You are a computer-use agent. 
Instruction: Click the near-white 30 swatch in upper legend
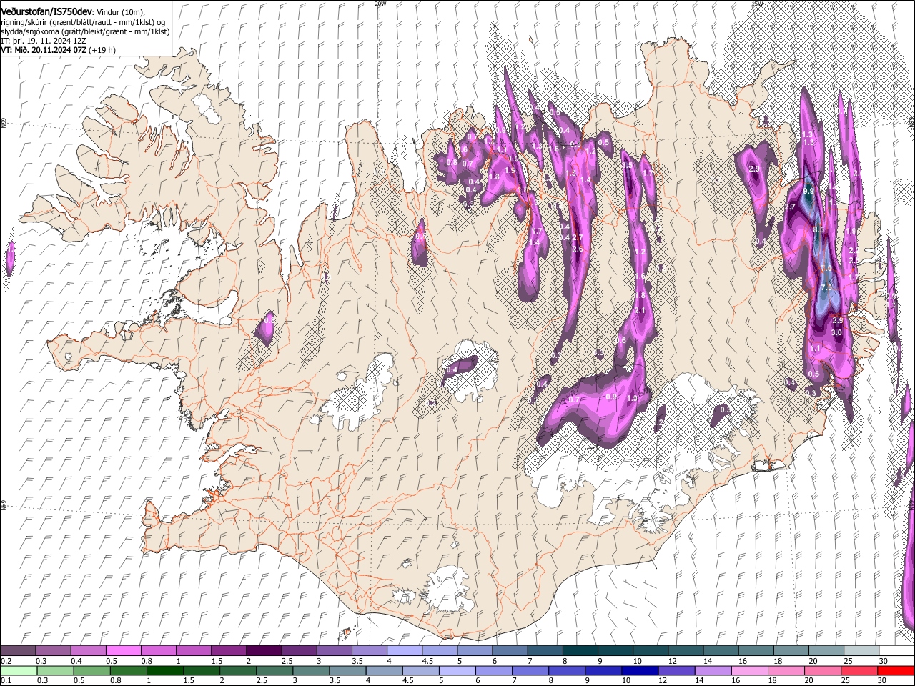tap(897, 651)
